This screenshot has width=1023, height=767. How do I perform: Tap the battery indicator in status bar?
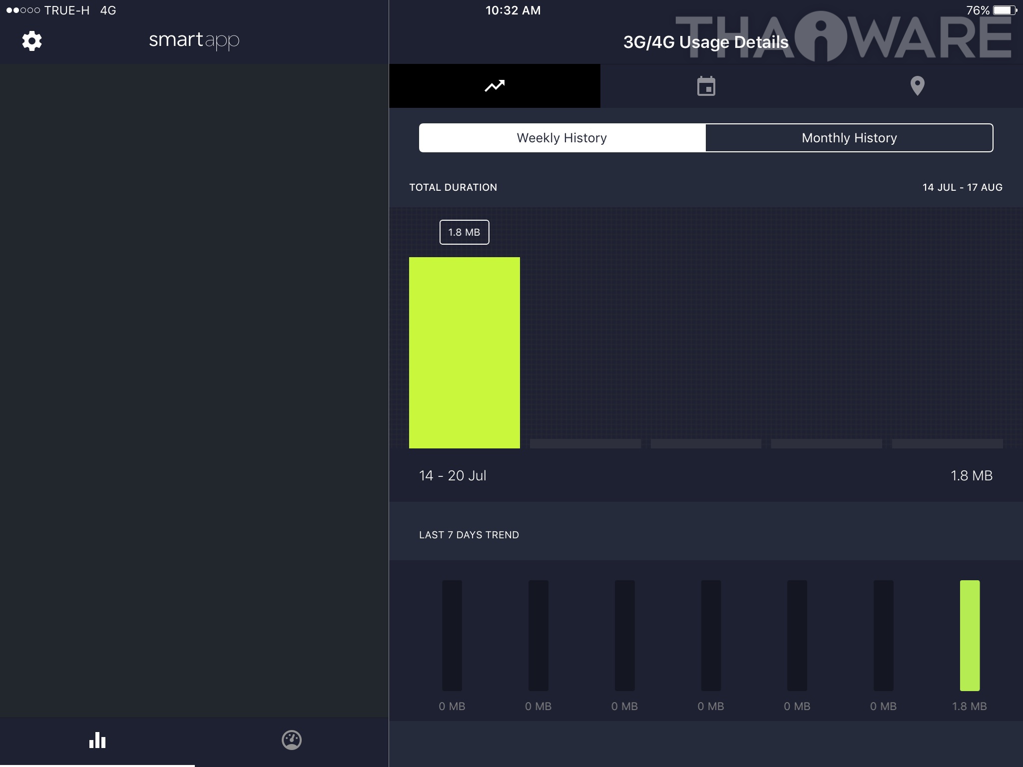[x=1005, y=10]
